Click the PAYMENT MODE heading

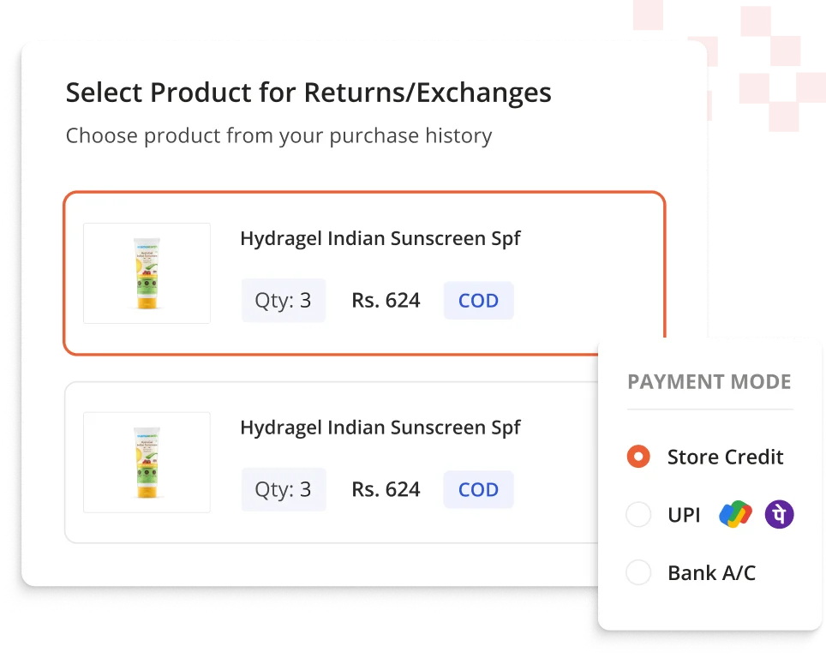click(709, 382)
